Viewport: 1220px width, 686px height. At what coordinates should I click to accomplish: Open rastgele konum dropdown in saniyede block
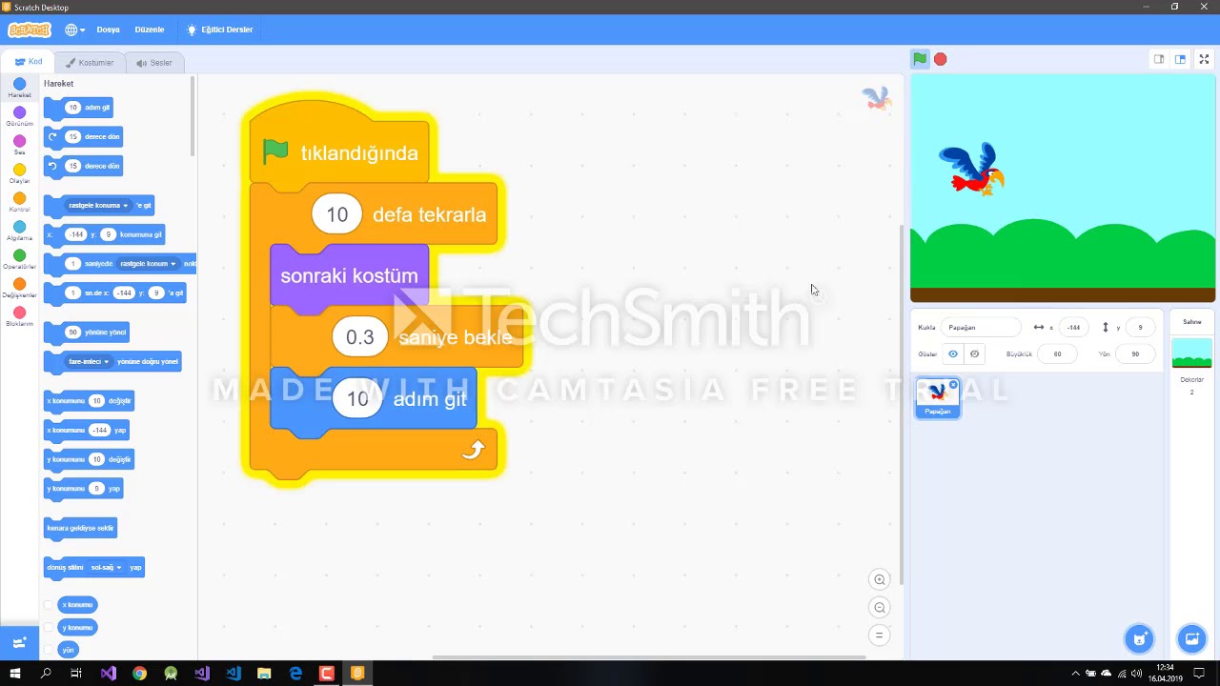coord(149,264)
